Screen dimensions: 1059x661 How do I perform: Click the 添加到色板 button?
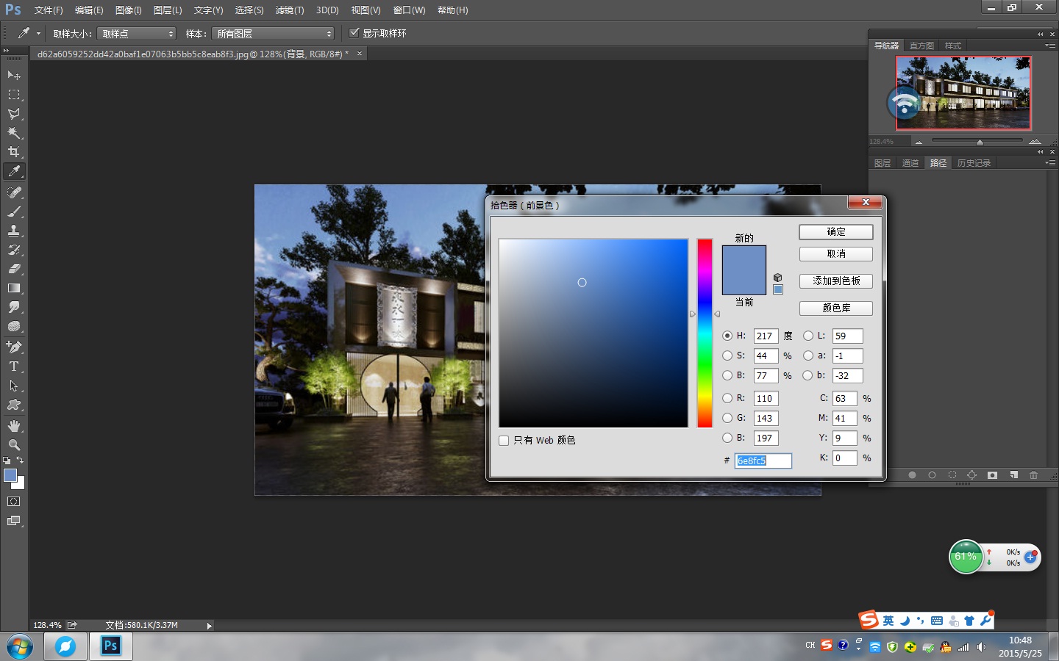click(836, 281)
